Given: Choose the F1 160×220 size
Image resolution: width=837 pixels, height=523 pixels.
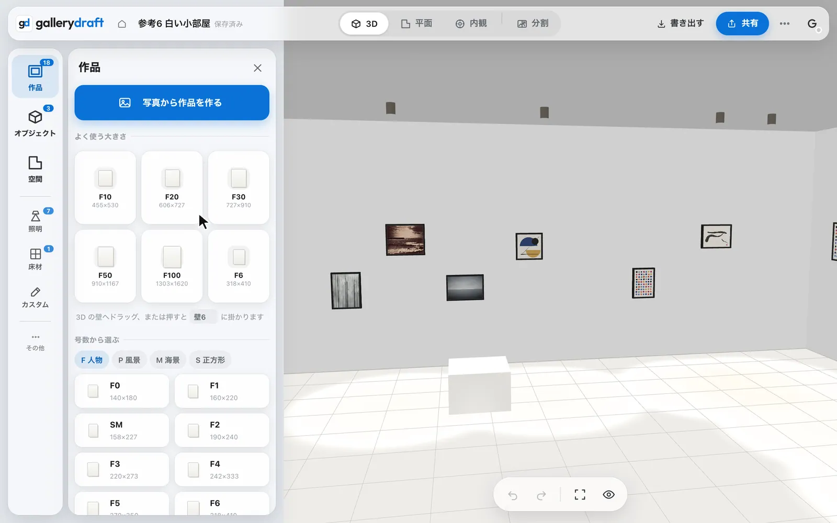Looking at the screenshot, I should coord(222,391).
